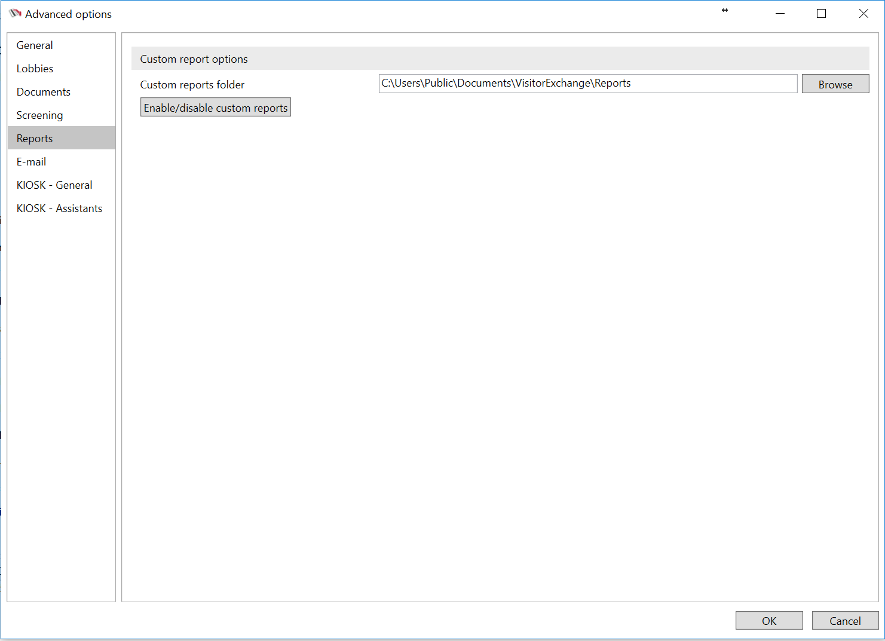Cancel the Advanced options dialog
Image resolution: width=885 pixels, height=641 pixels.
tap(845, 621)
